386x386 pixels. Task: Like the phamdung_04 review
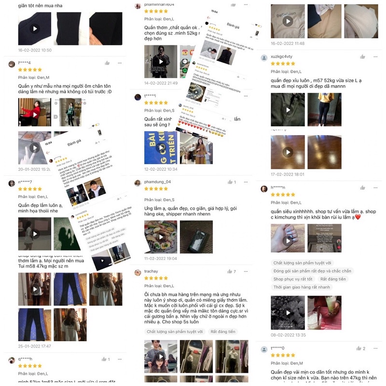[230, 182]
